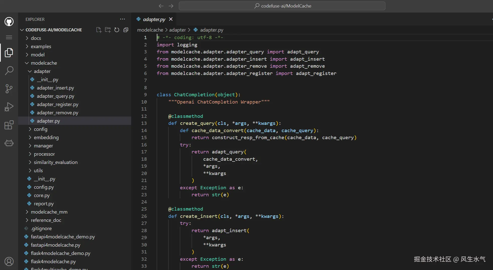Open the GitHub logo icon

point(9,22)
